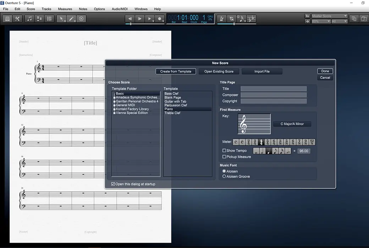Choose half note as tempo beat
The height and width of the screenshot is (248, 369).
pos(263,151)
